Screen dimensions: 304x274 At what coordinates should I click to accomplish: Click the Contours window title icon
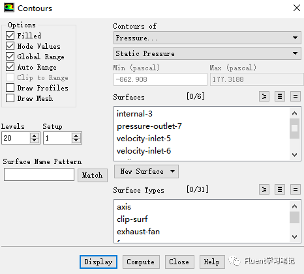(9, 8)
